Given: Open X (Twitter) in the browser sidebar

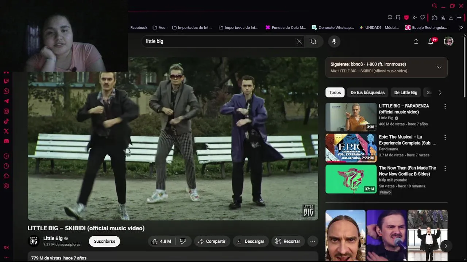Looking at the screenshot, I should click(6, 131).
